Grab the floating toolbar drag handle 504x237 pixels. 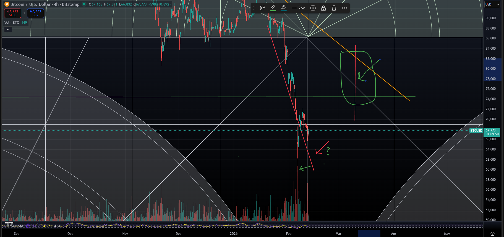click(254, 8)
